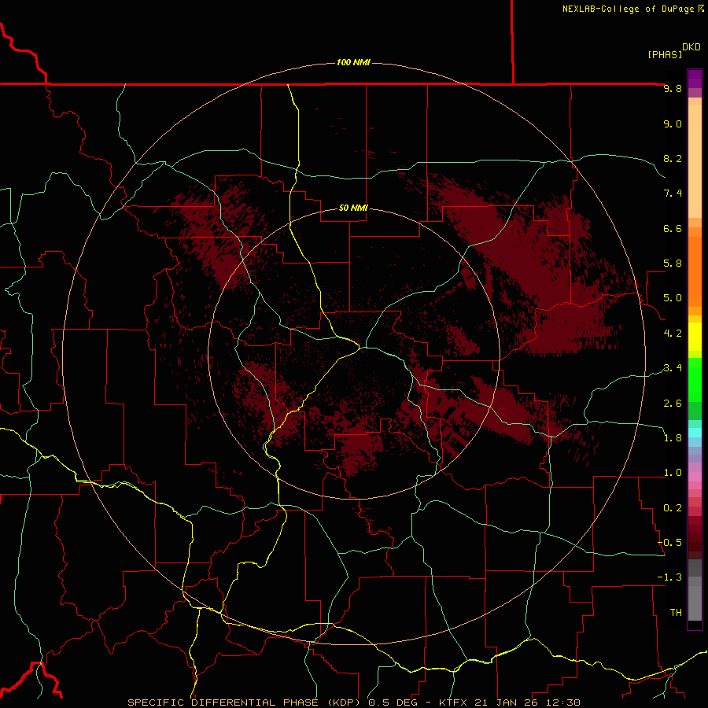Pick the orange segment of color bar
This screenshot has width=708, height=708.
(695, 272)
